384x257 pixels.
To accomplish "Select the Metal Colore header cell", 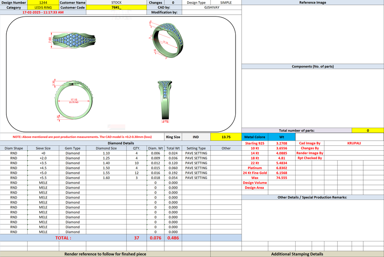I will click(255, 137).
